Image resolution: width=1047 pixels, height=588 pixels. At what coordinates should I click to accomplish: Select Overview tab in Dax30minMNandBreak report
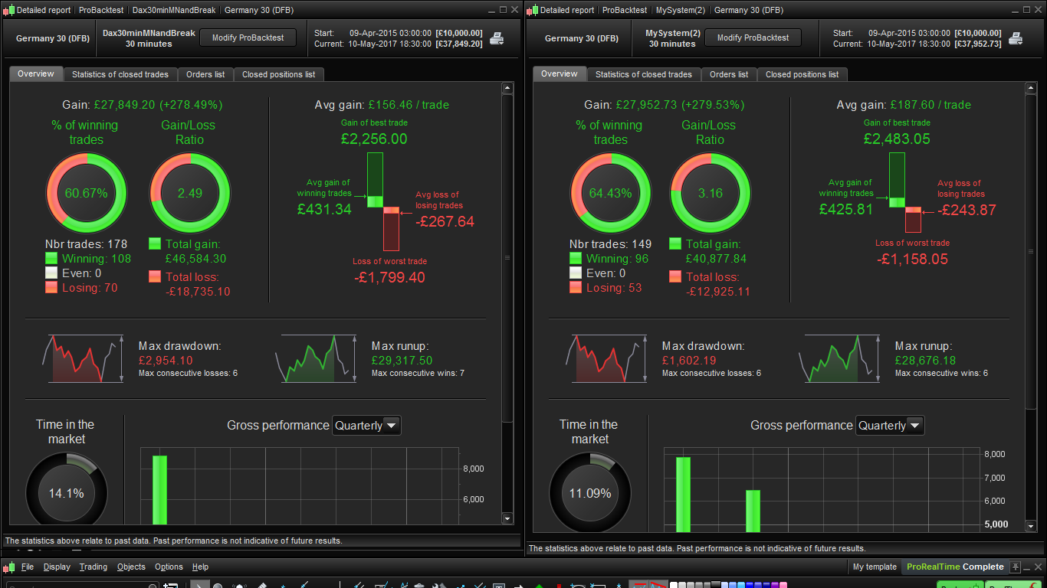click(36, 73)
